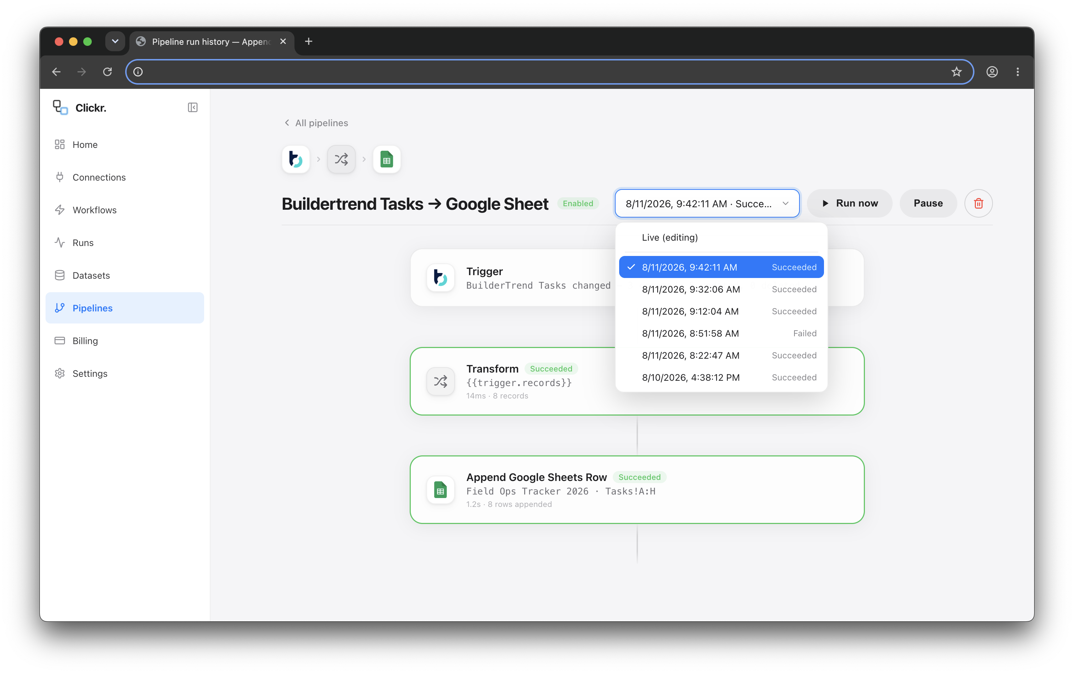Click the Buildertrend icon in pipeline breadcrumb
Image resolution: width=1074 pixels, height=674 pixels.
tap(296, 159)
